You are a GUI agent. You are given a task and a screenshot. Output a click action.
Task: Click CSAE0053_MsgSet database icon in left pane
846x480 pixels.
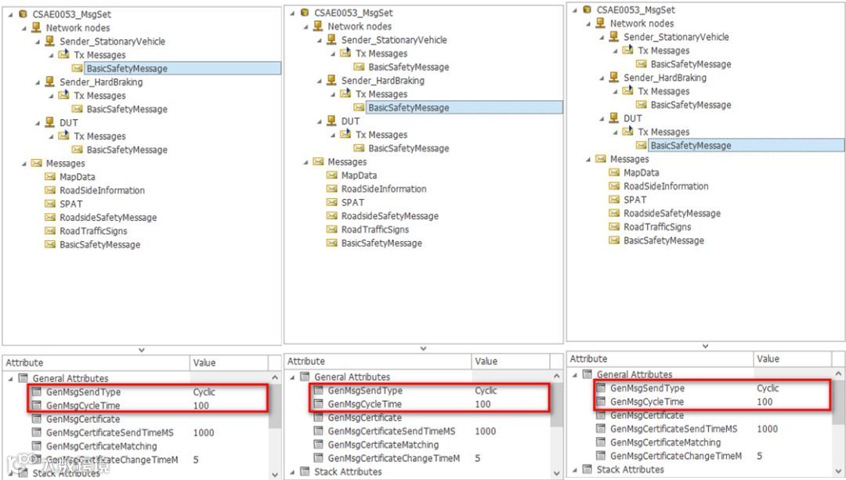coord(23,14)
